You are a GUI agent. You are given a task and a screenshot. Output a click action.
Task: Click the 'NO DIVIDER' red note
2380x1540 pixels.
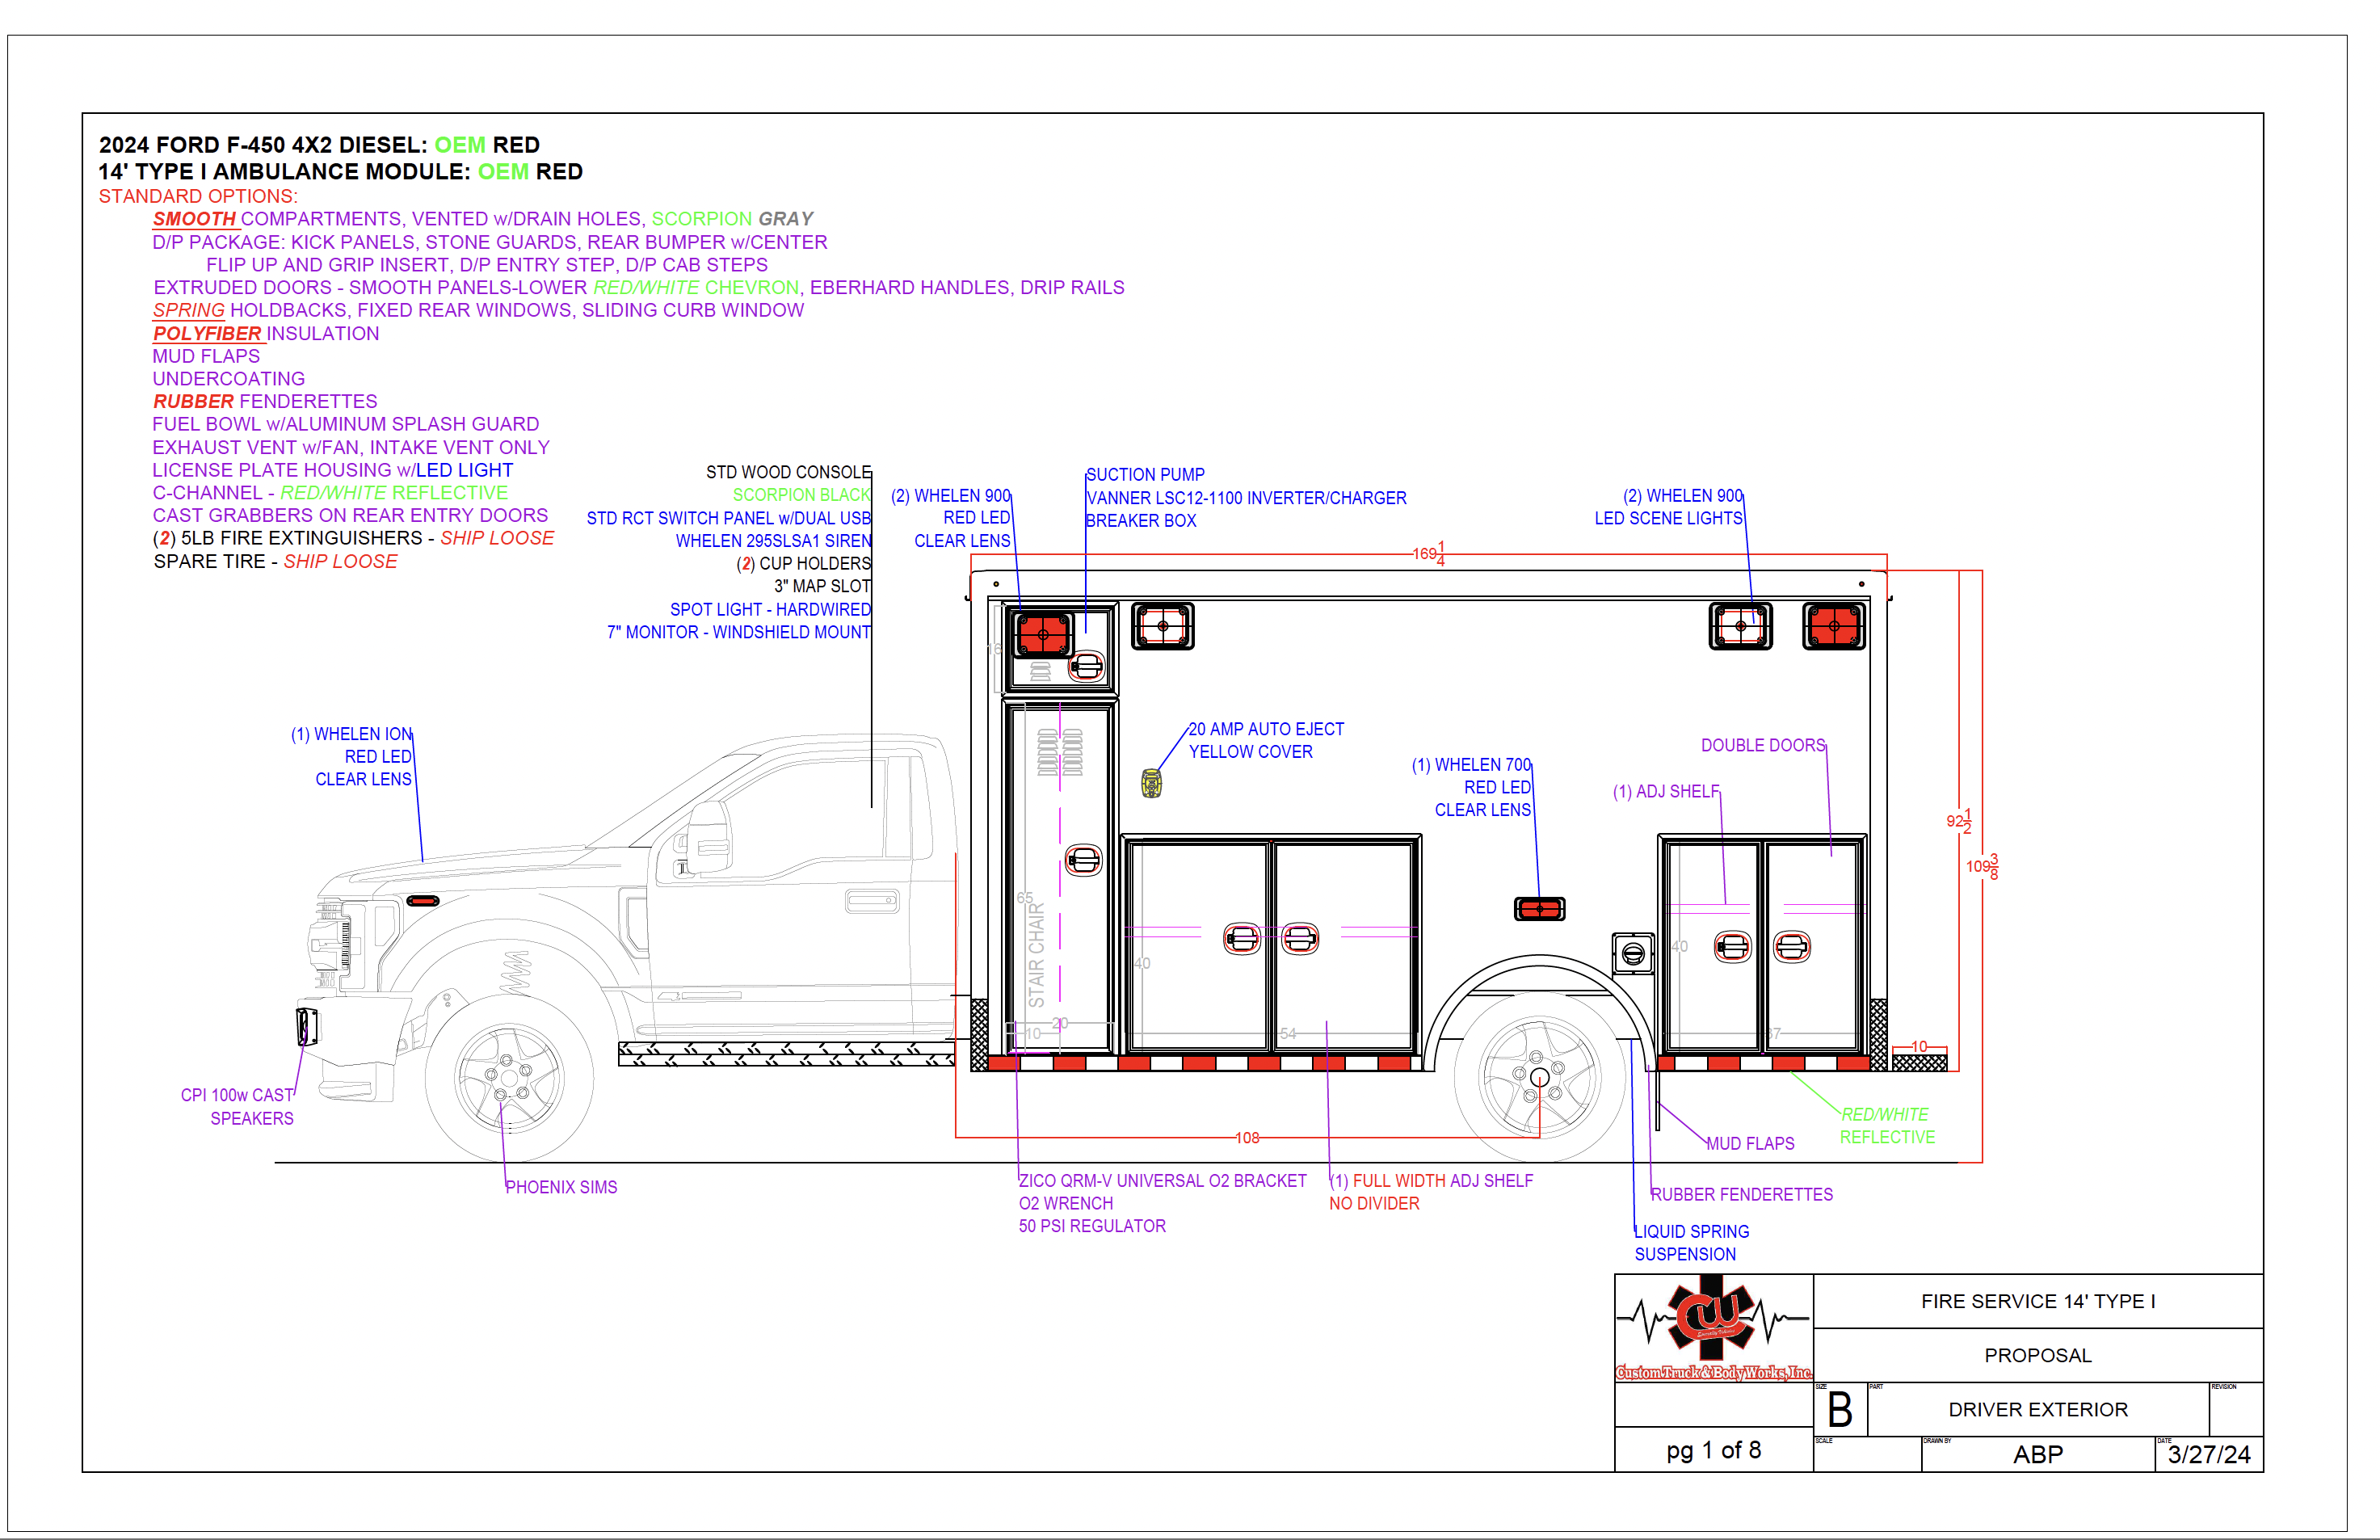coord(1374,1204)
